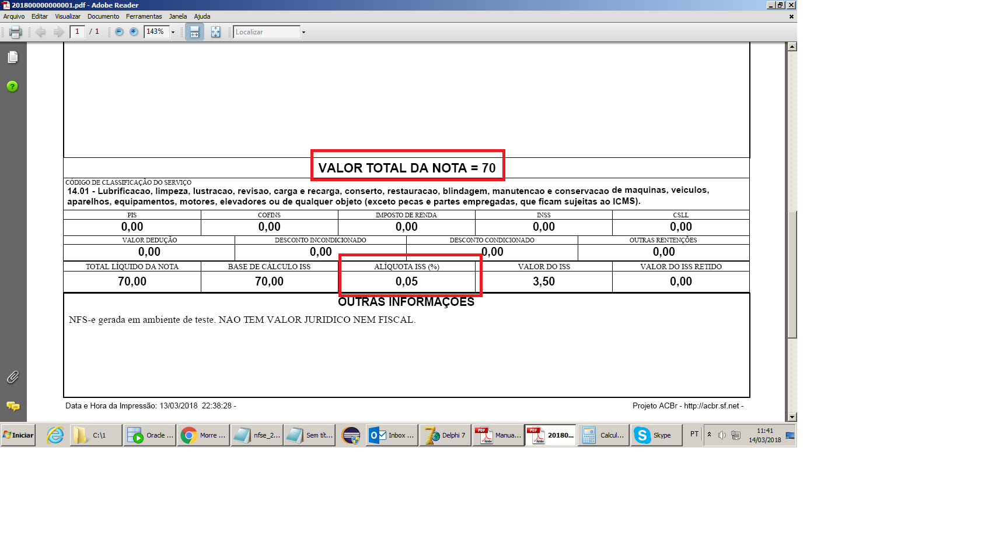Zoom in with the plus button
Image resolution: width=992 pixels, height=557 pixels.
pos(134,32)
